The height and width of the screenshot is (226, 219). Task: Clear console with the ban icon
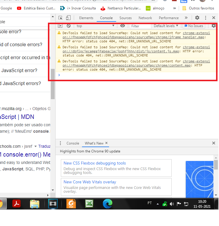[69, 26]
